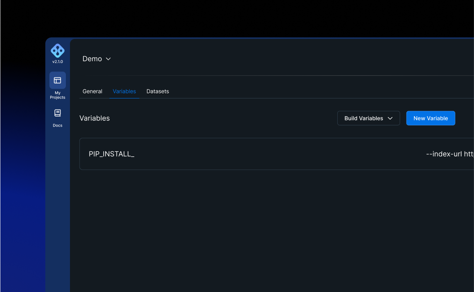Select the Variables tab

(124, 91)
